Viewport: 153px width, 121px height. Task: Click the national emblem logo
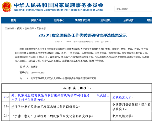point(7,7)
